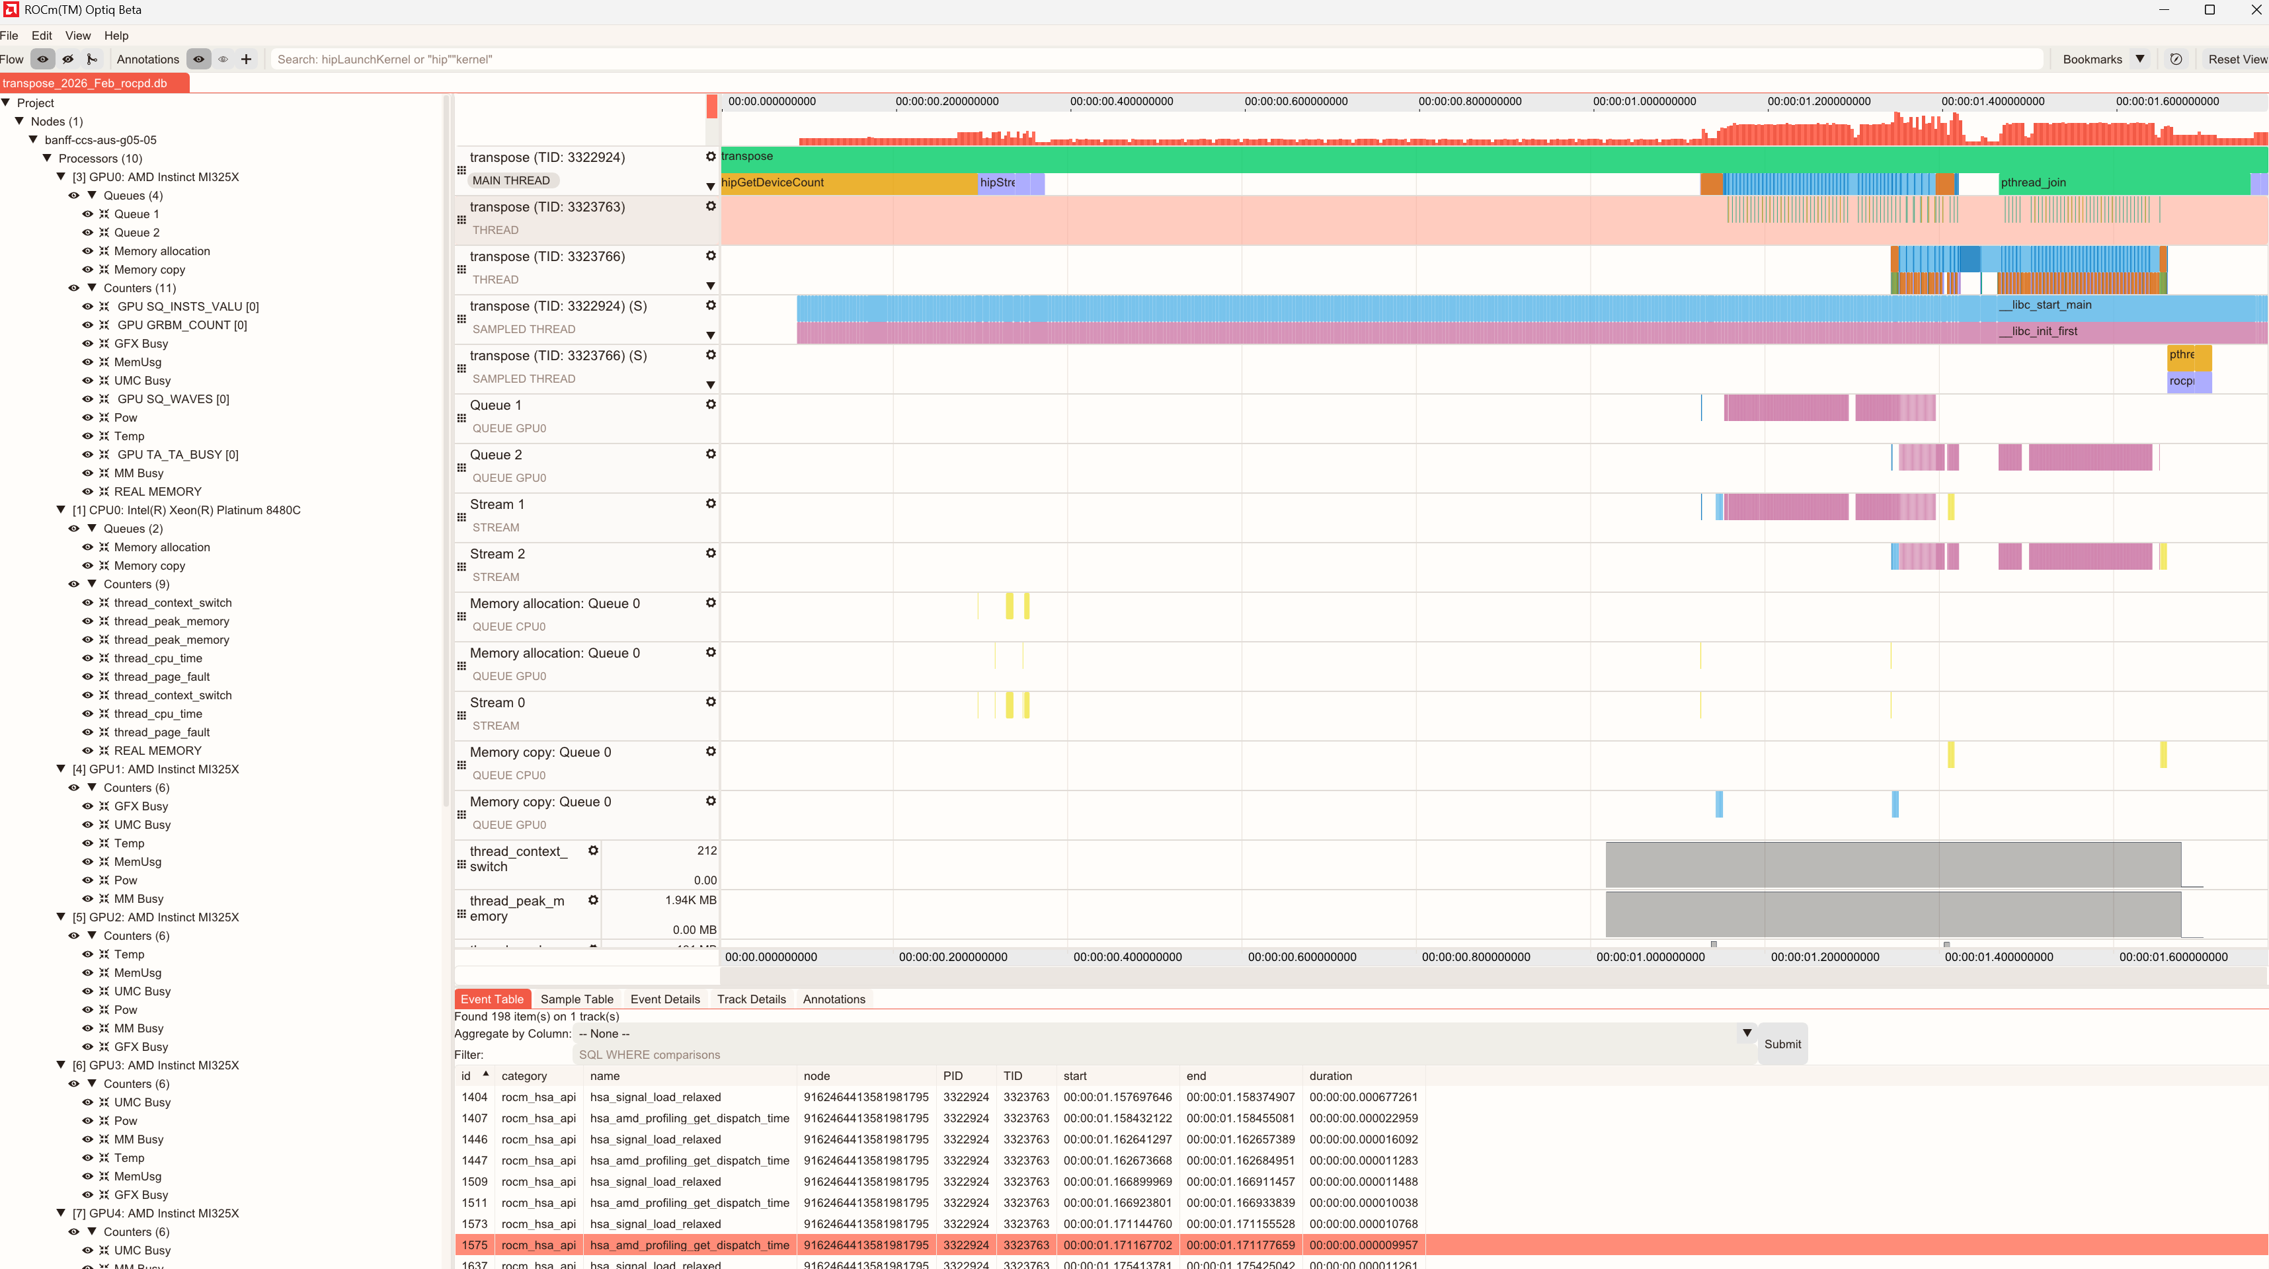Open the View menu
The image size is (2269, 1269).
(x=77, y=35)
